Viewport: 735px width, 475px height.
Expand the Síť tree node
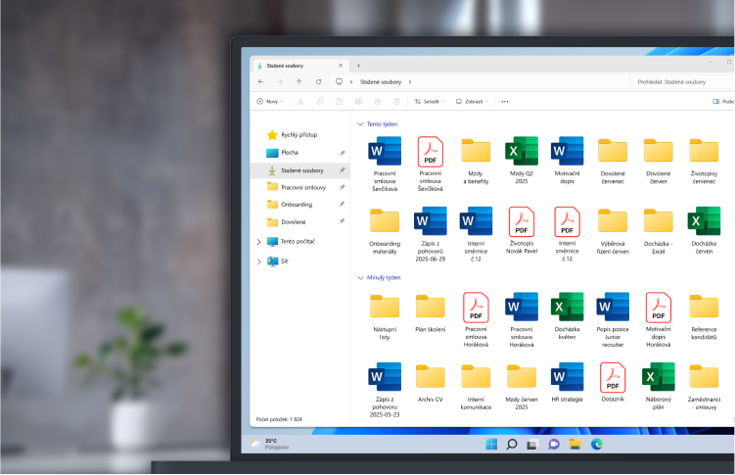(258, 261)
